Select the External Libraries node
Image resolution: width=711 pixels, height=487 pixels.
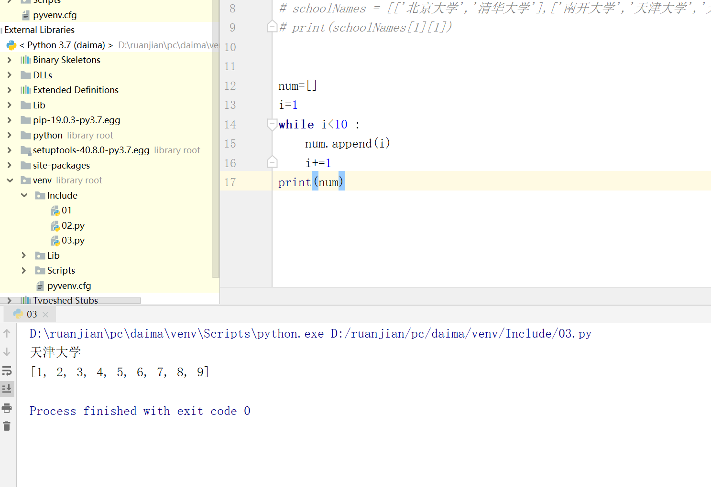[39, 30]
